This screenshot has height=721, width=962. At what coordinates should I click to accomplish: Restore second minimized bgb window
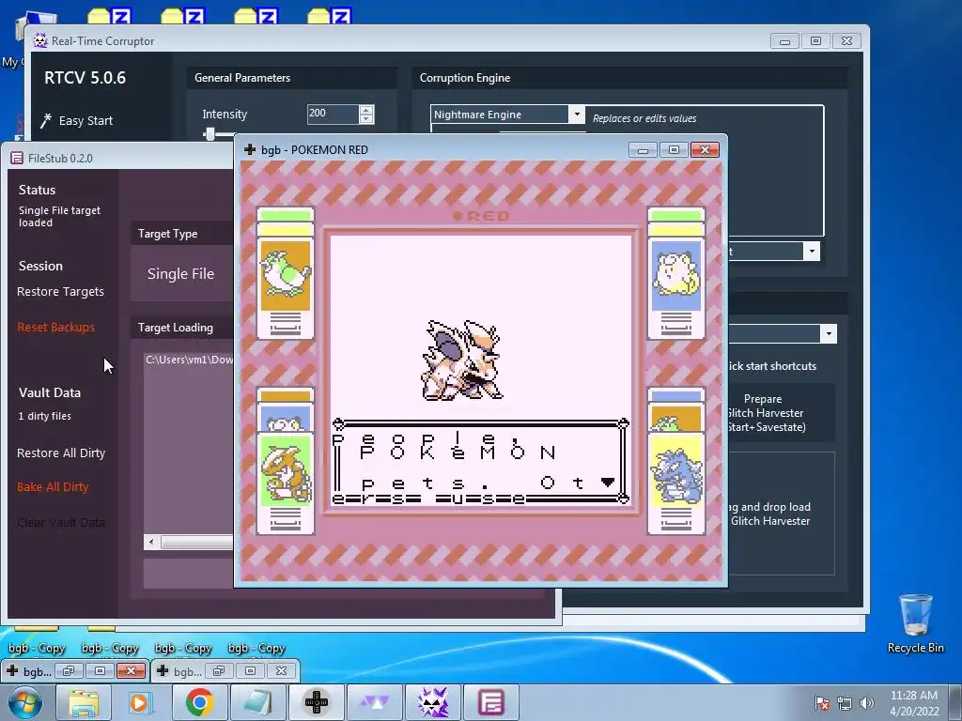(219, 670)
